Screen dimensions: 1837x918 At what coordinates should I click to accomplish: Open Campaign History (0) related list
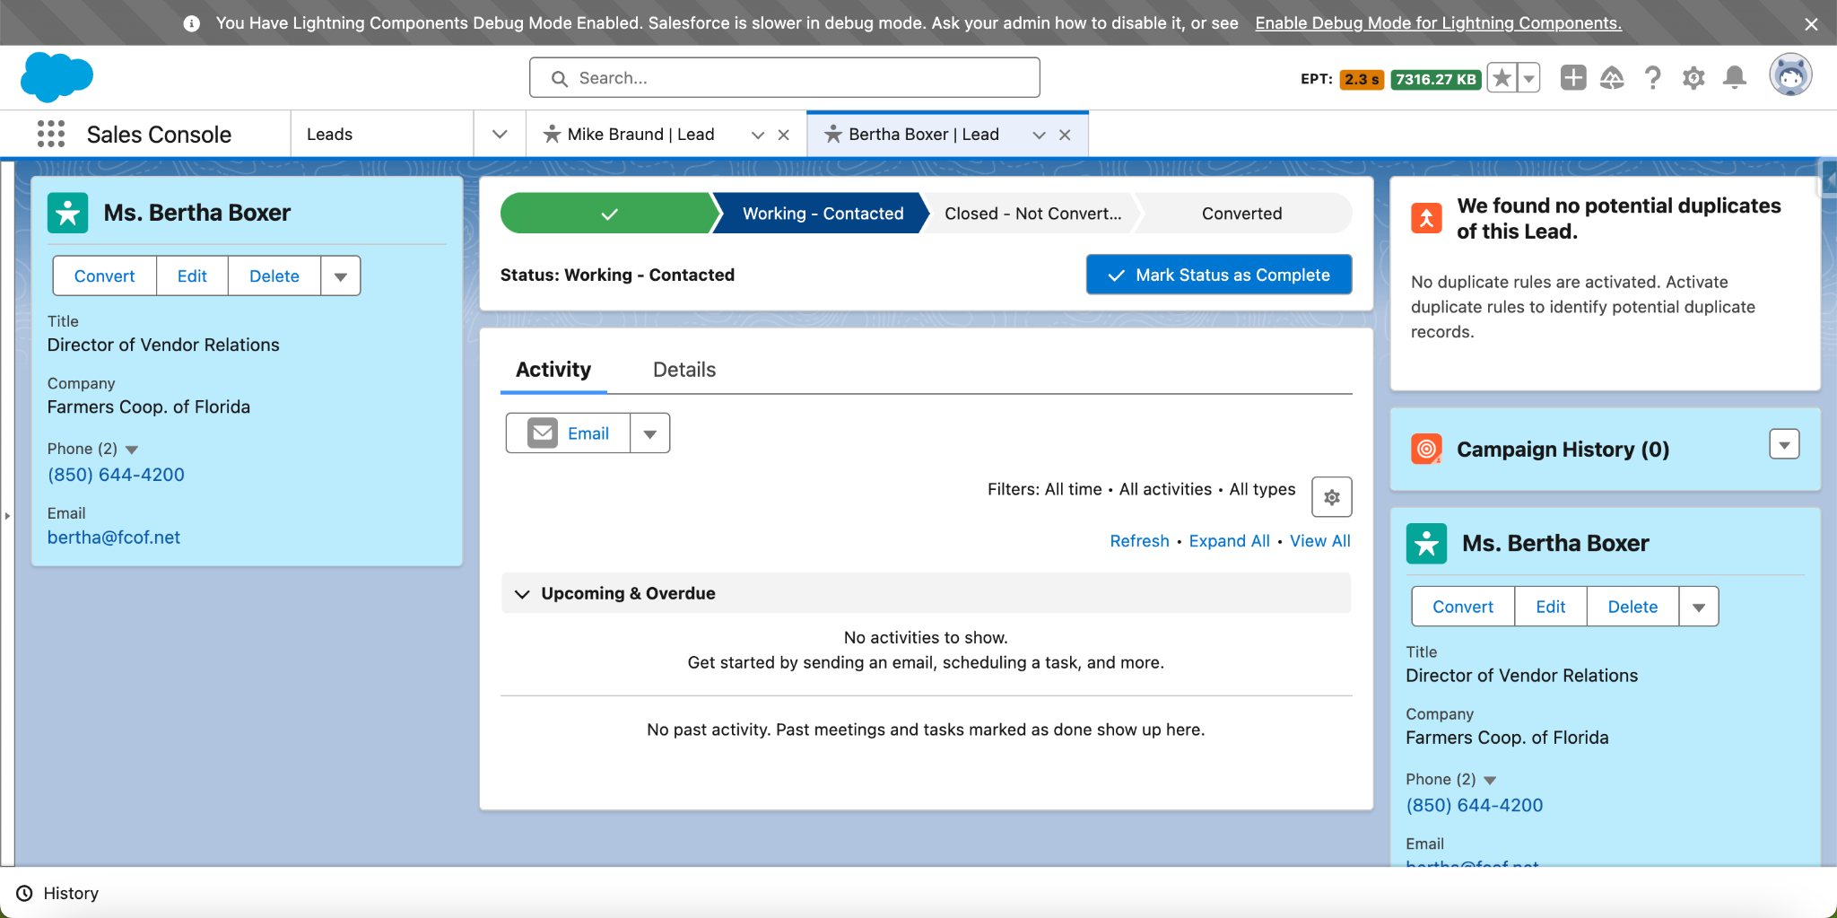point(1563,450)
